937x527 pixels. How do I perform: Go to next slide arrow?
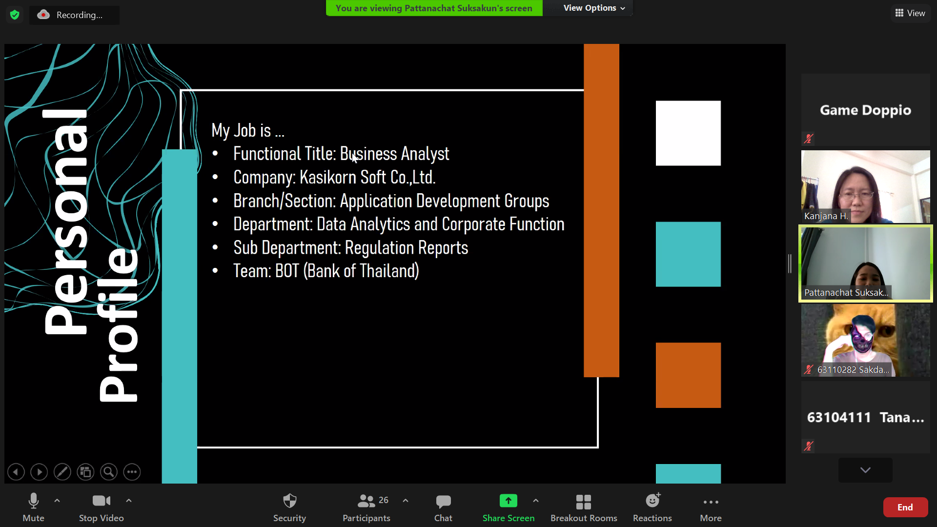39,472
